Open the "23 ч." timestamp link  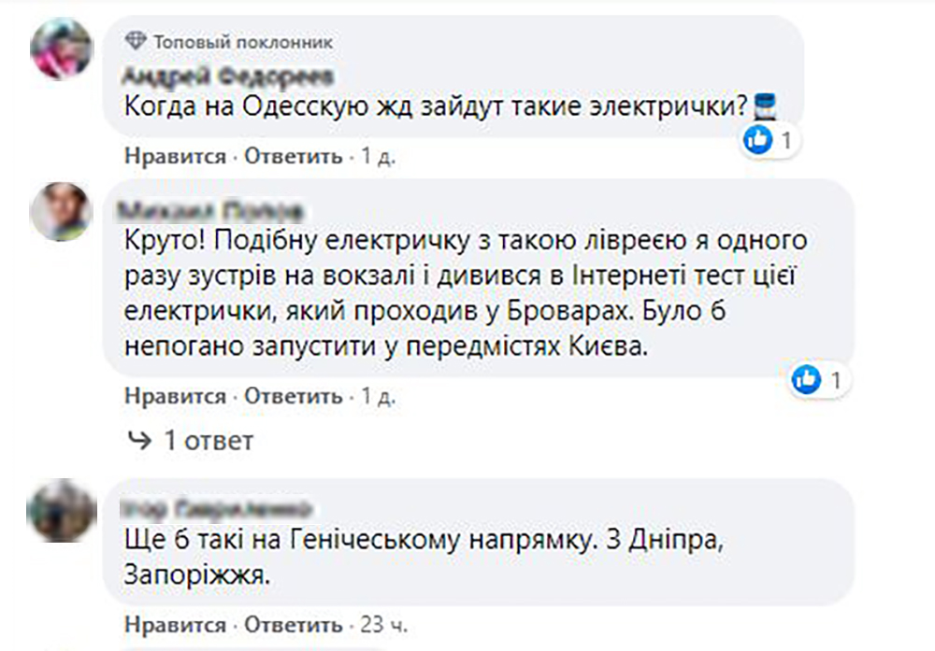[382, 624]
